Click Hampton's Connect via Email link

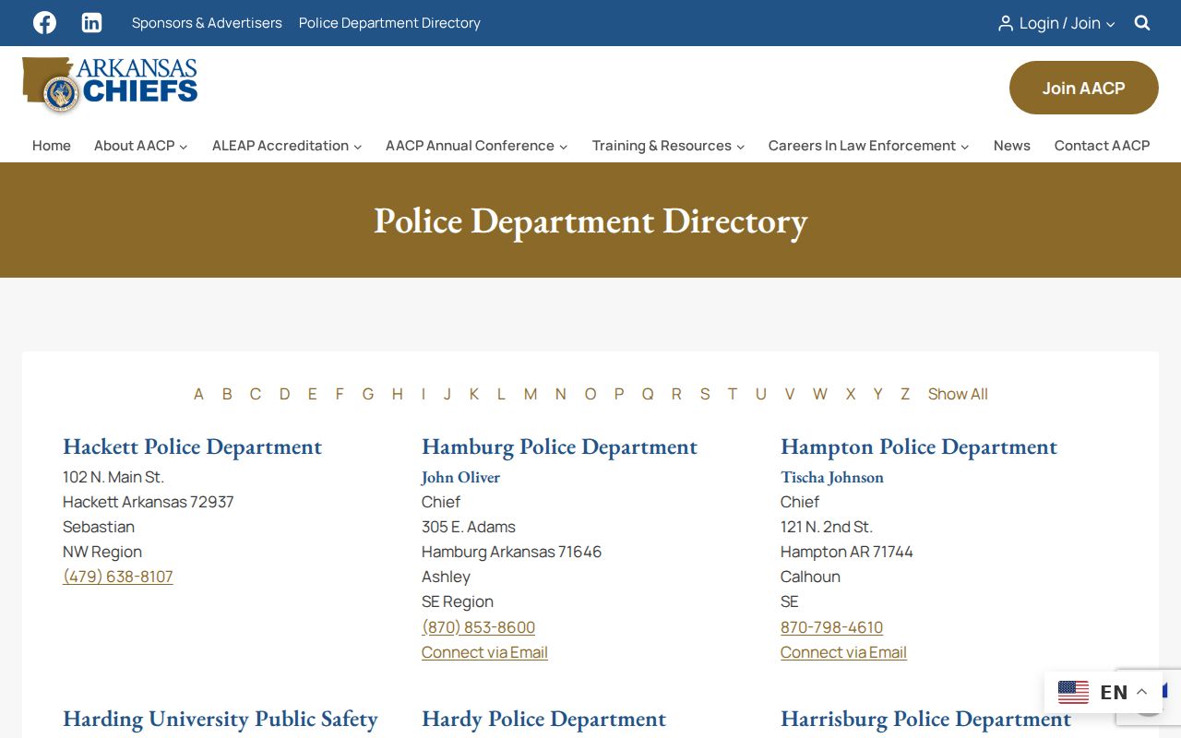[x=843, y=652]
